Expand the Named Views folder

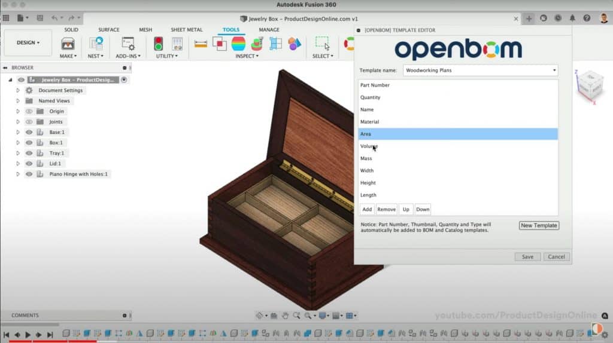(x=17, y=100)
